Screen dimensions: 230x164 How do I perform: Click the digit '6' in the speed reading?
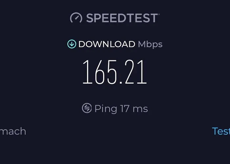100,72
